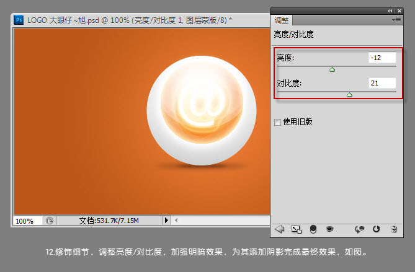Click the 100% zoom level field
This screenshot has width=415, height=272.
coord(27,221)
